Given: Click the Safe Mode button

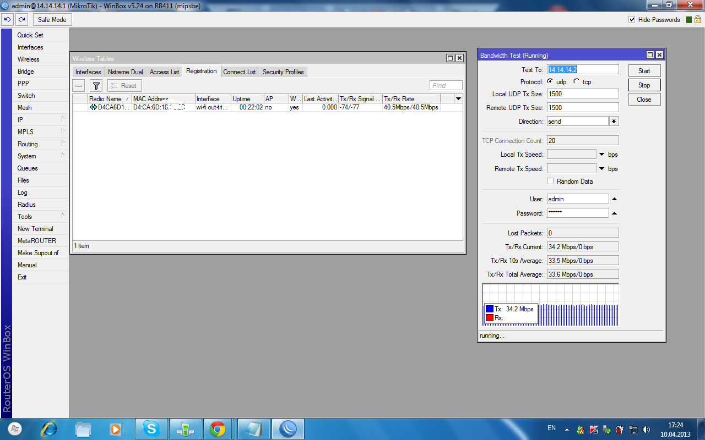Looking at the screenshot, I should pyautogui.click(x=52, y=20).
